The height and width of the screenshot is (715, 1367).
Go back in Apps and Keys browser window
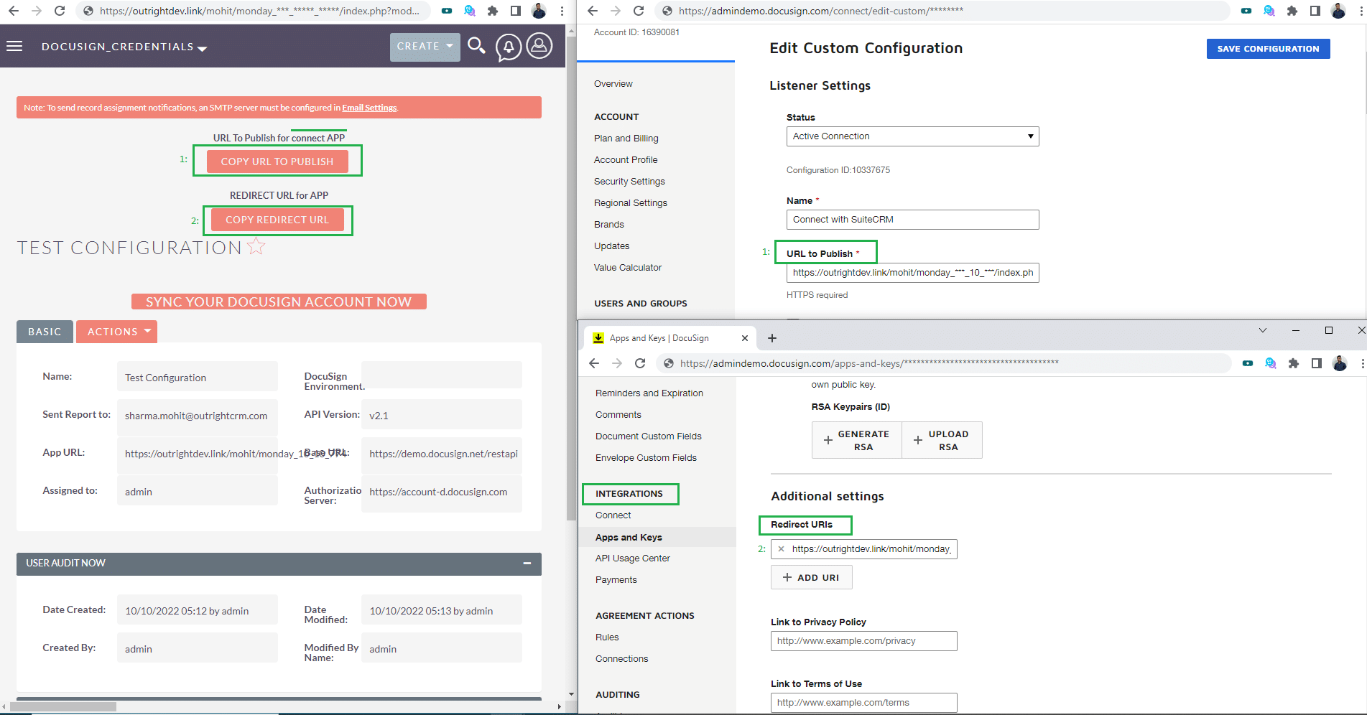pyautogui.click(x=594, y=363)
